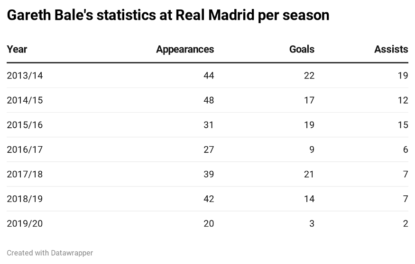Click the Goals column header
This screenshot has width=415, height=264.
pyautogui.click(x=302, y=49)
